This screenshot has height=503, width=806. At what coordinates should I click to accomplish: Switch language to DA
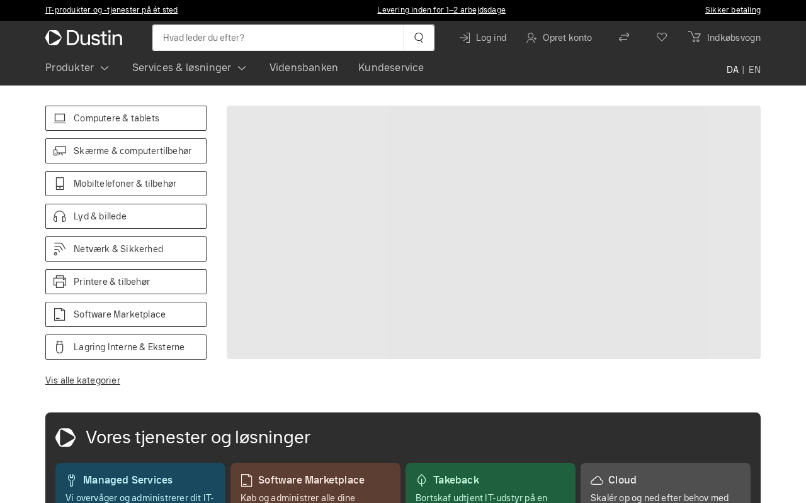(x=732, y=70)
